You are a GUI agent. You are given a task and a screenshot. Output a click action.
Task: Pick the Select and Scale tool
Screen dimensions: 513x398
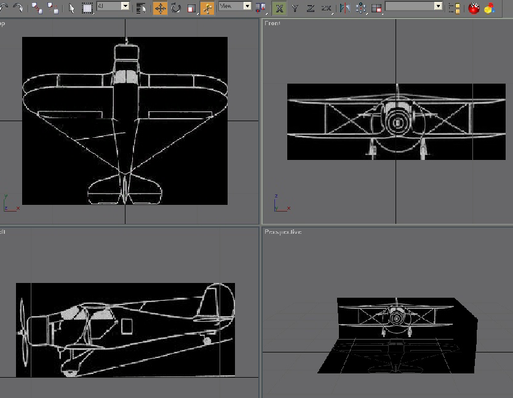click(191, 8)
